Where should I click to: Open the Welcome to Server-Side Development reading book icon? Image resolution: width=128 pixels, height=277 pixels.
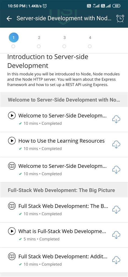pyautogui.click(x=12, y=166)
